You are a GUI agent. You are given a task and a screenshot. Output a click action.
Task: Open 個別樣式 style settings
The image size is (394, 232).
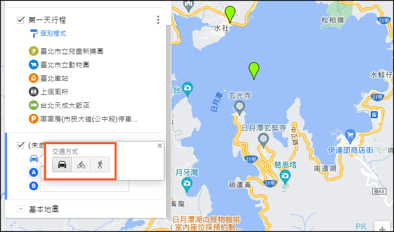(53, 34)
